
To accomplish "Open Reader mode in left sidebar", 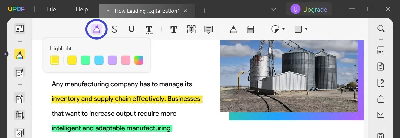I will coord(20,29).
